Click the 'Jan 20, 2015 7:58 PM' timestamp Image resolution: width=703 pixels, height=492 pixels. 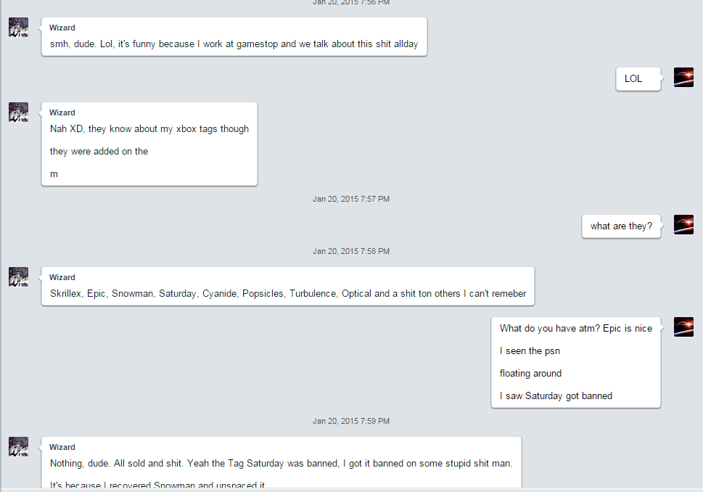click(x=351, y=252)
